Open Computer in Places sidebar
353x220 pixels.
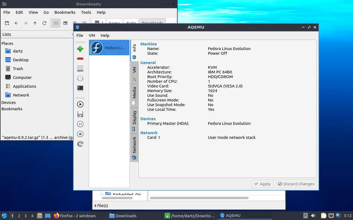click(x=22, y=78)
